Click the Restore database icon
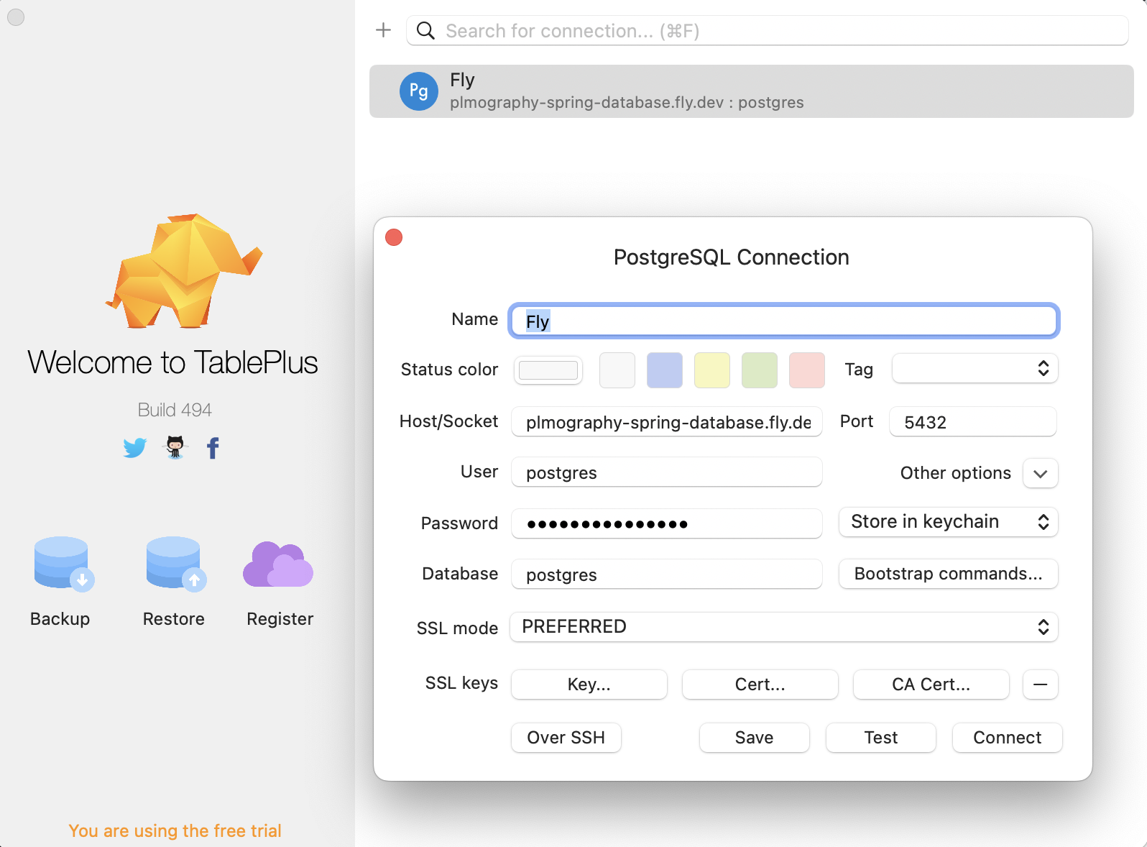This screenshot has width=1147, height=847. (175, 564)
